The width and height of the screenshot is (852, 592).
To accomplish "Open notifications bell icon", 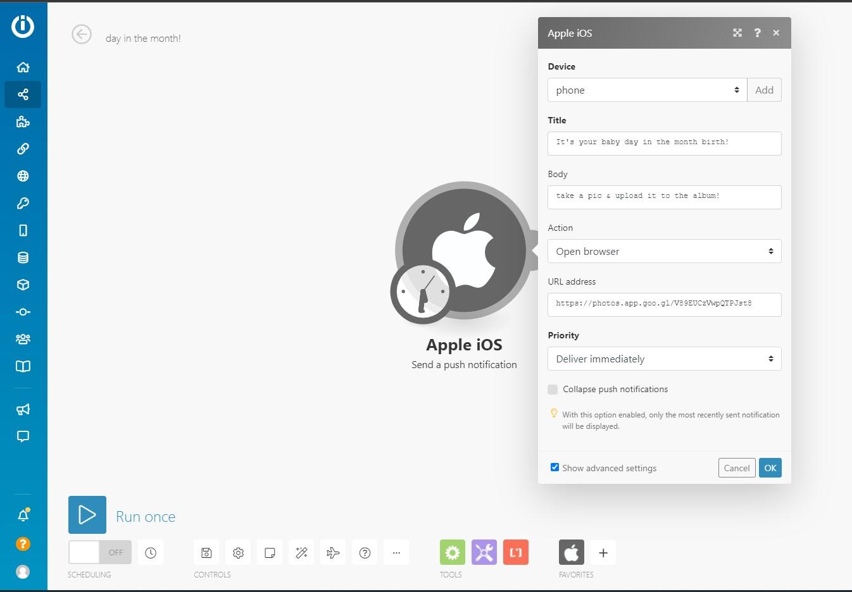I will click(x=23, y=515).
